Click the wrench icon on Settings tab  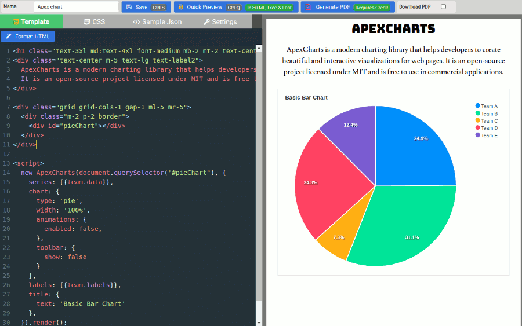pos(206,22)
